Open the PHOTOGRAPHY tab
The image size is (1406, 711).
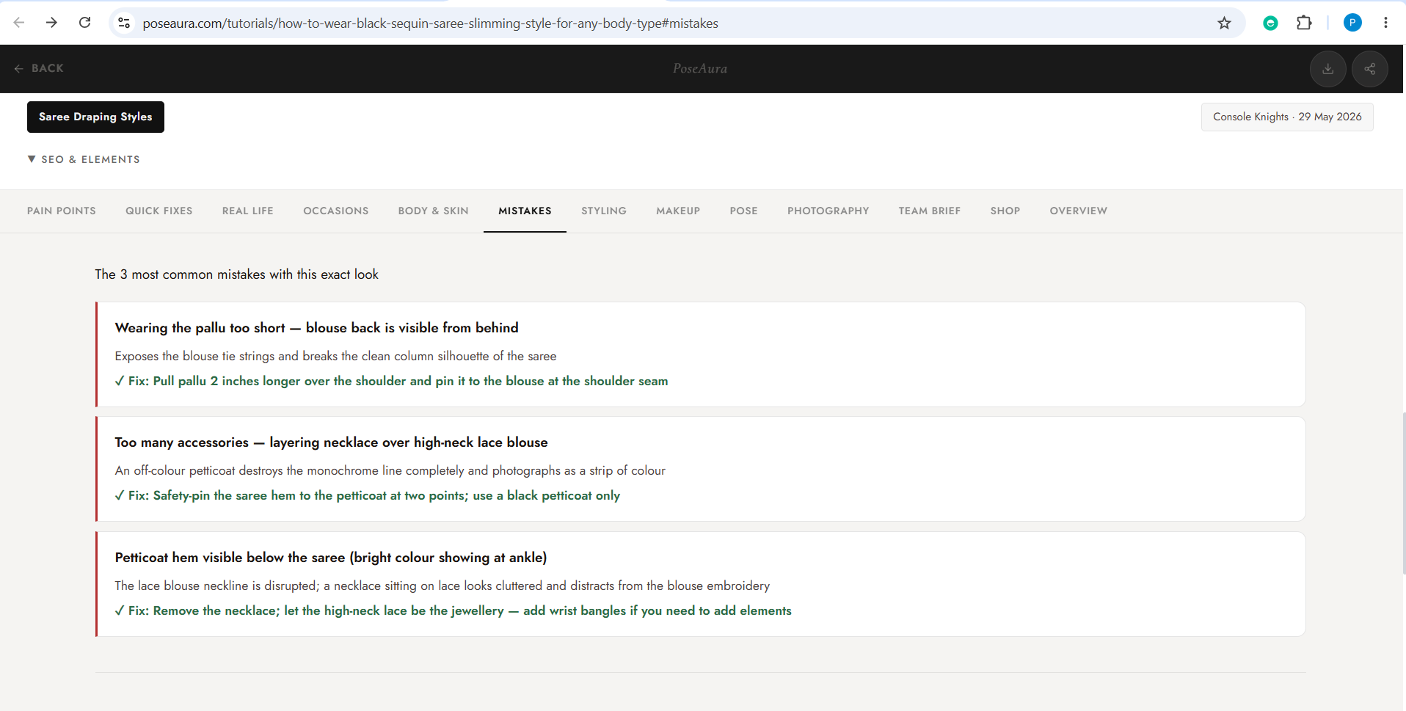[828, 211]
